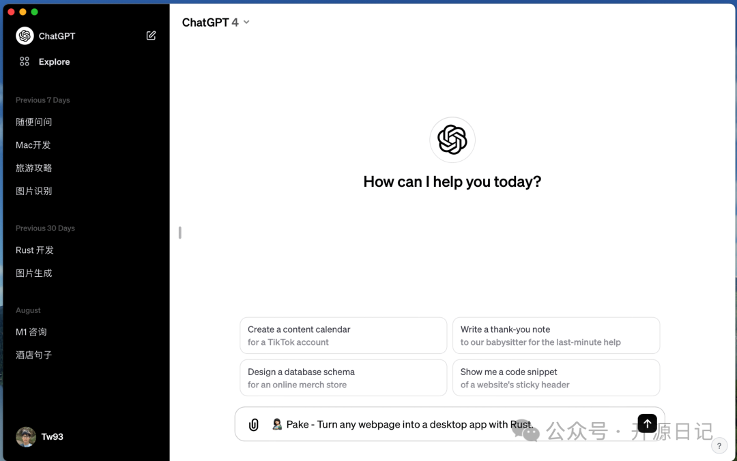Click the Previous 7 Days heading
The image size is (737, 461).
[x=43, y=100]
